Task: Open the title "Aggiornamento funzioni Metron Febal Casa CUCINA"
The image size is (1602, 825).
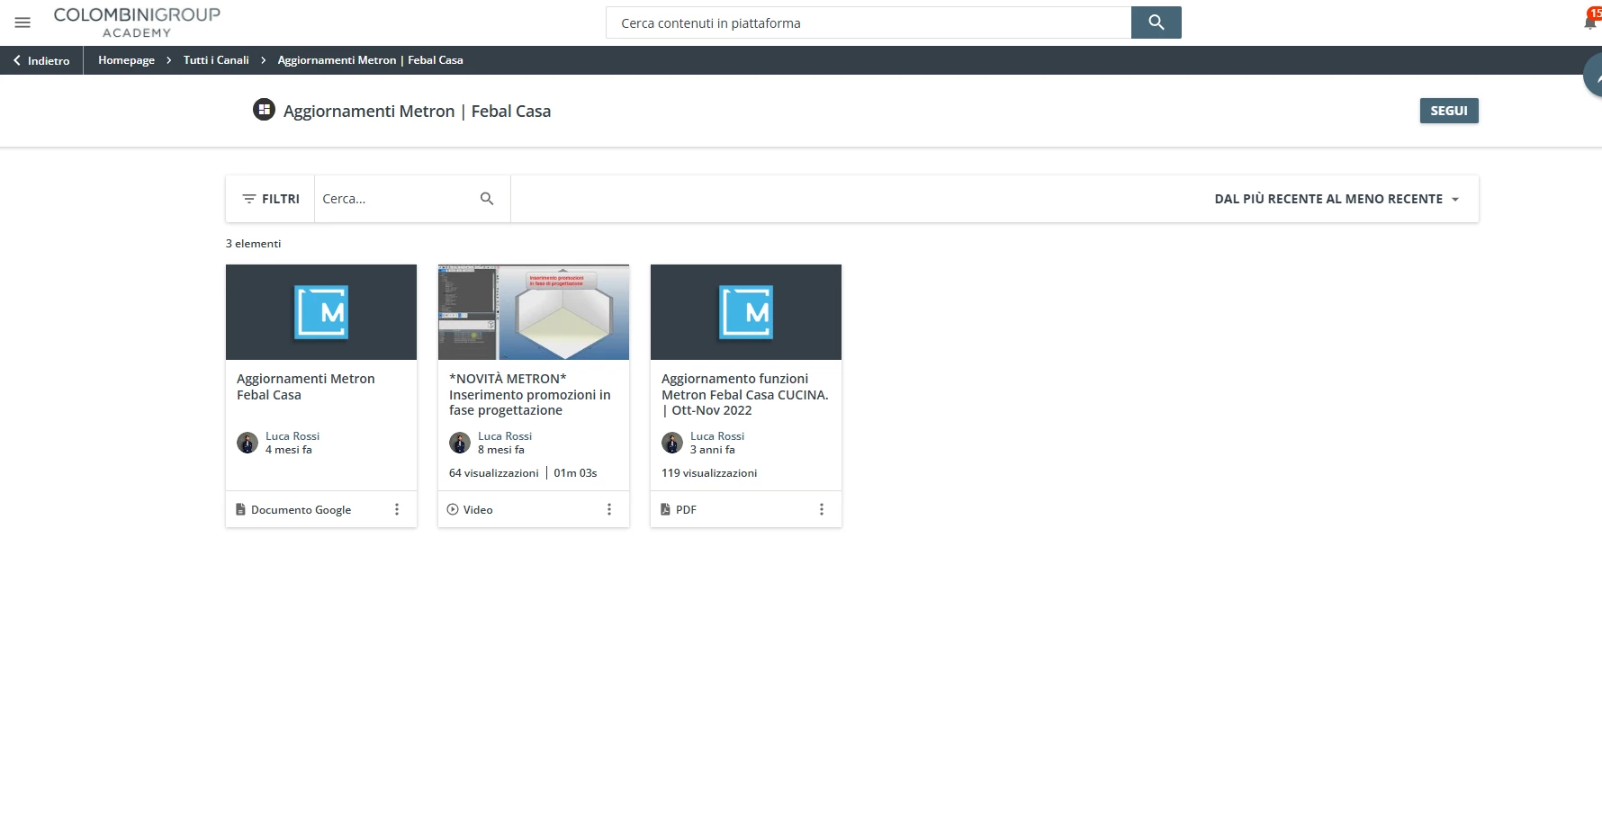Action: tap(745, 395)
